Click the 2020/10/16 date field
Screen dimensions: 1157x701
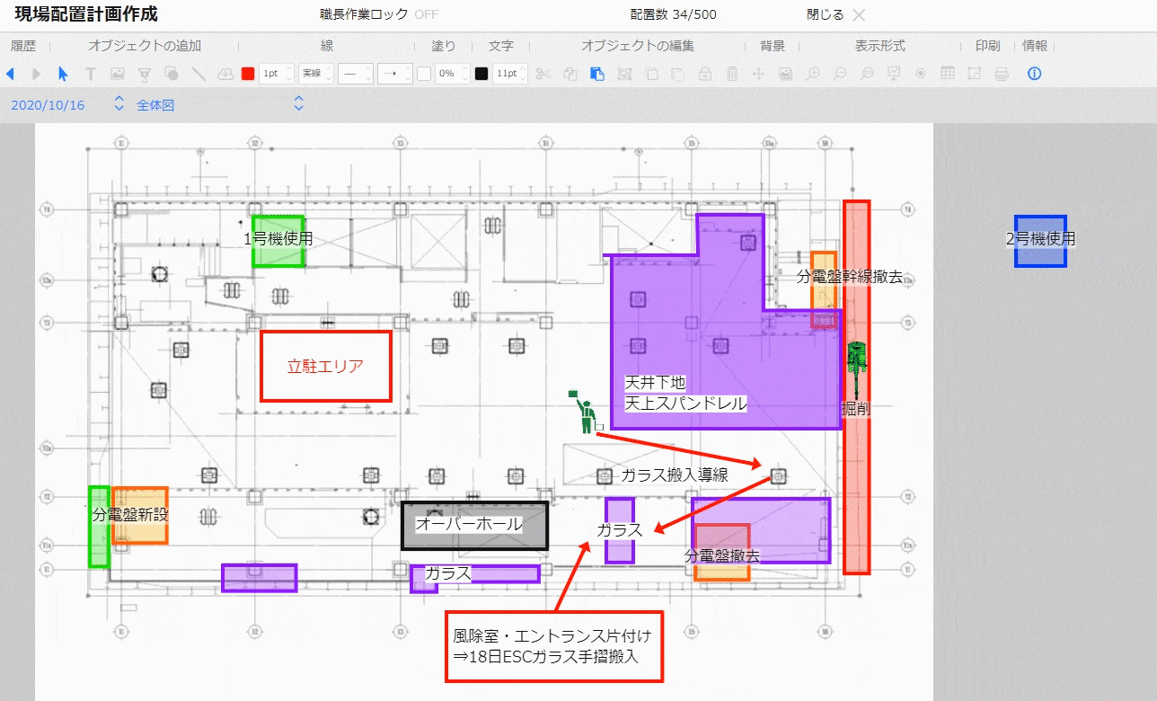[x=48, y=105]
